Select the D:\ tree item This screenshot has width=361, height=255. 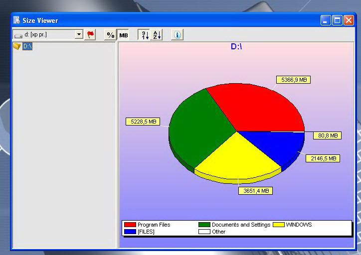(x=27, y=46)
